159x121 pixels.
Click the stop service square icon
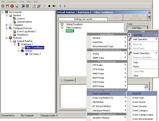click(x=49, y=6)
